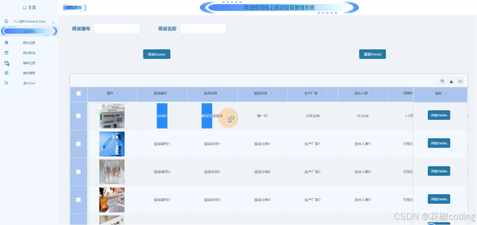Sort by 图片 column arrows
The height and width of the screenshot is (225, 477).
[x=118, y=93]
